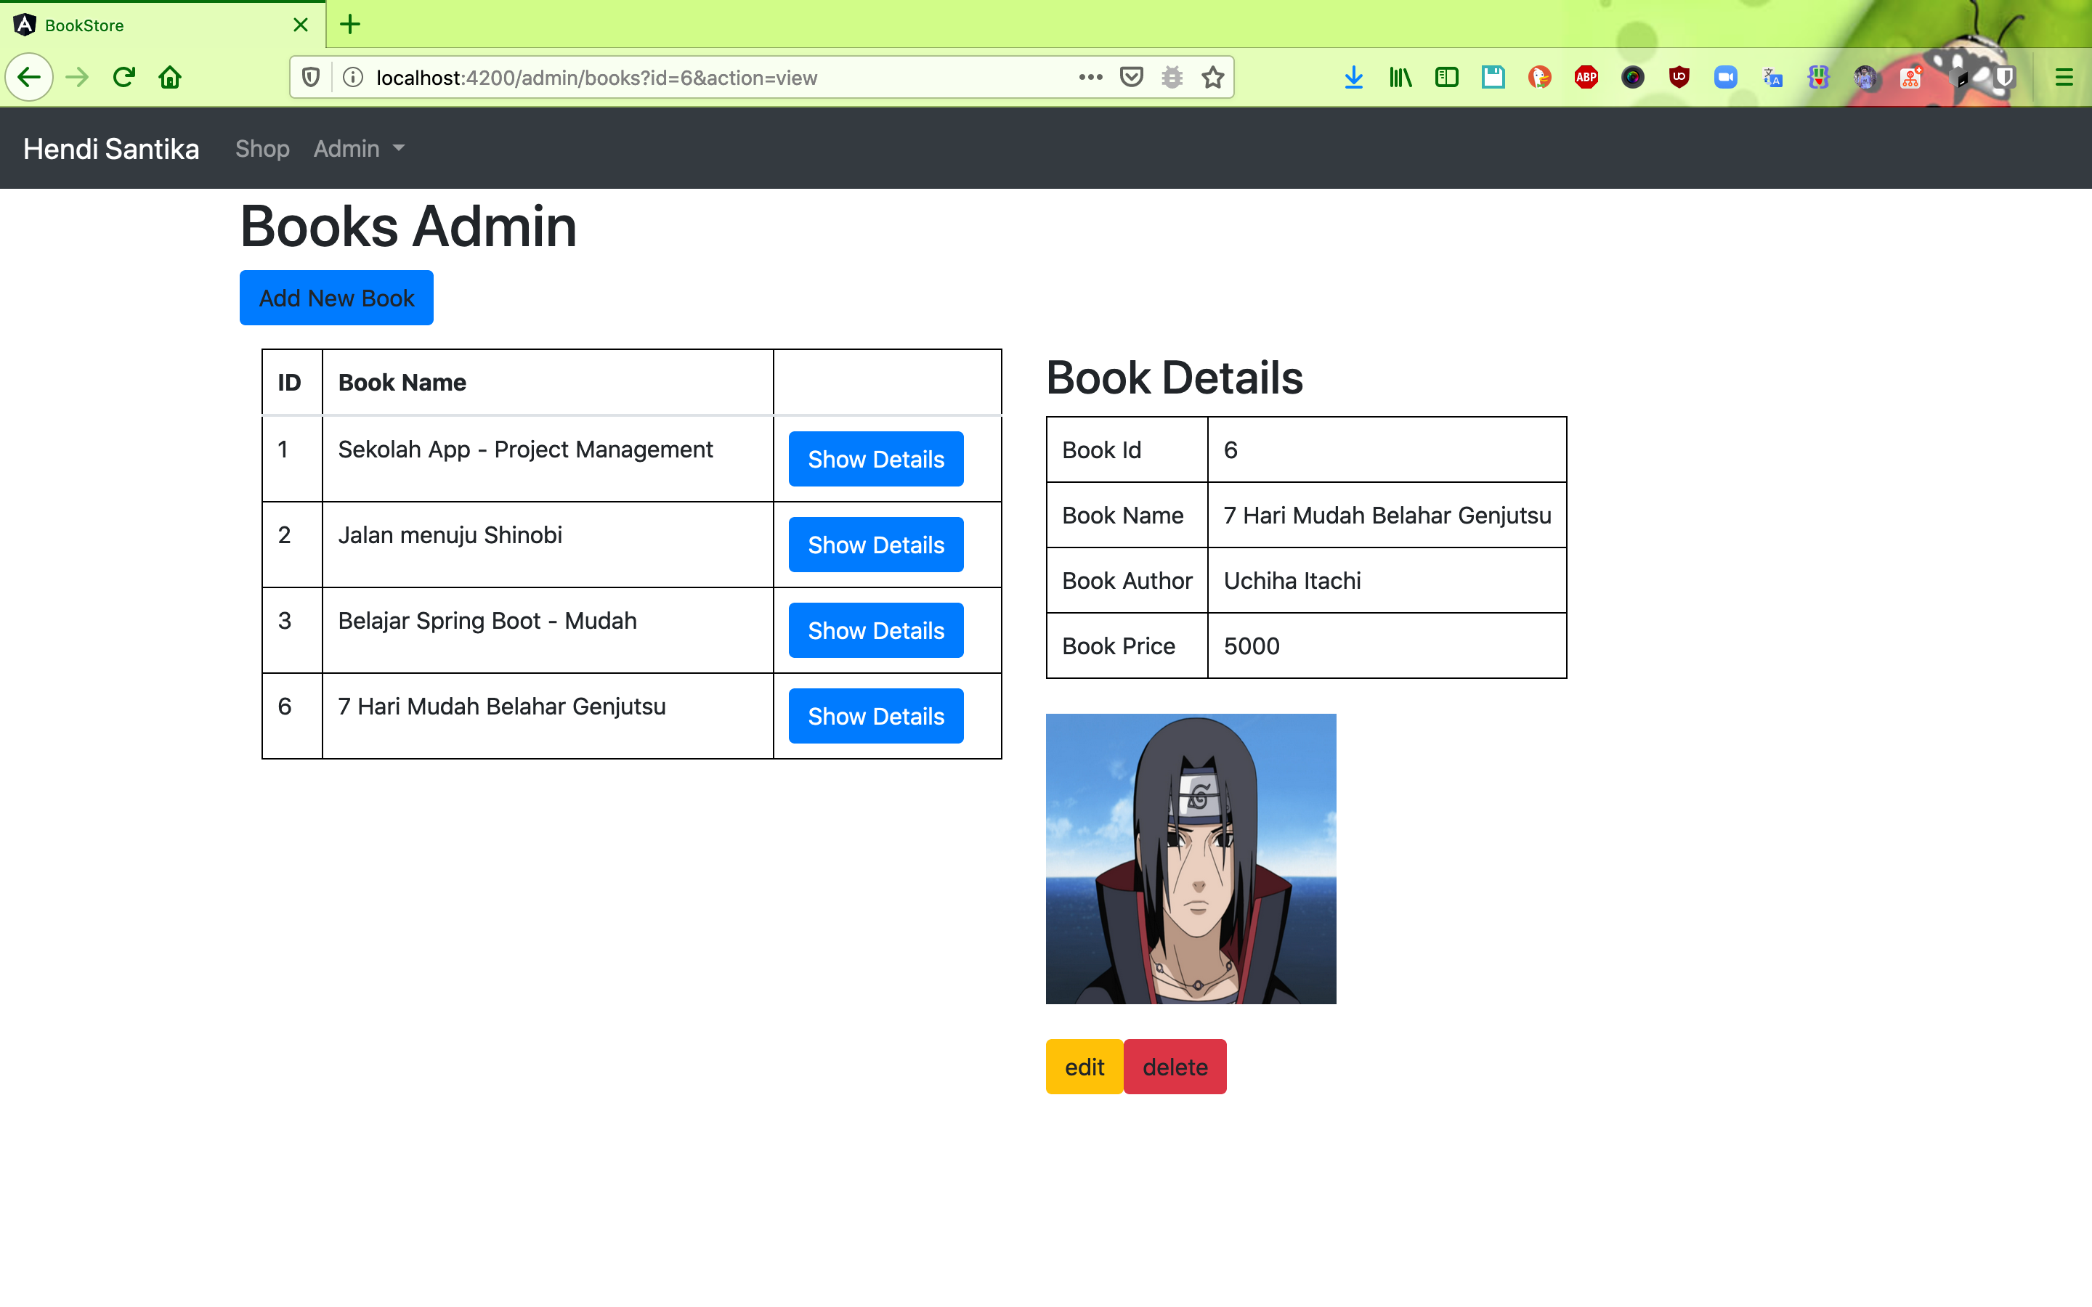This screenshot has height=1307, width=2092.
Task: Select the BookStore browser tab
Action: 155,25
